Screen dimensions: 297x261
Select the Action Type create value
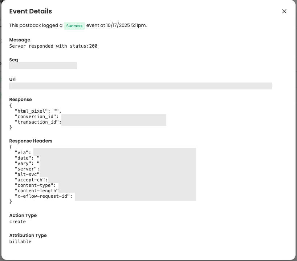17,221
